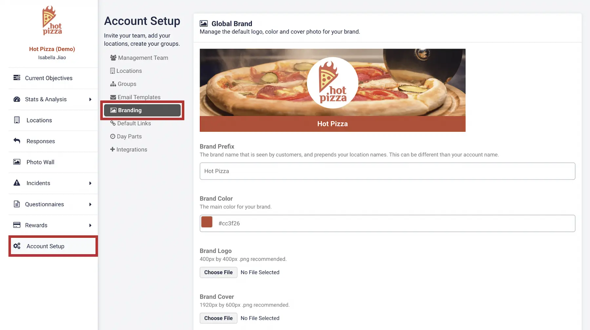The width and height of the screenshot is (590, 330).
Task: Click the Management Team people icon
Action: click(x=113, y=58)
